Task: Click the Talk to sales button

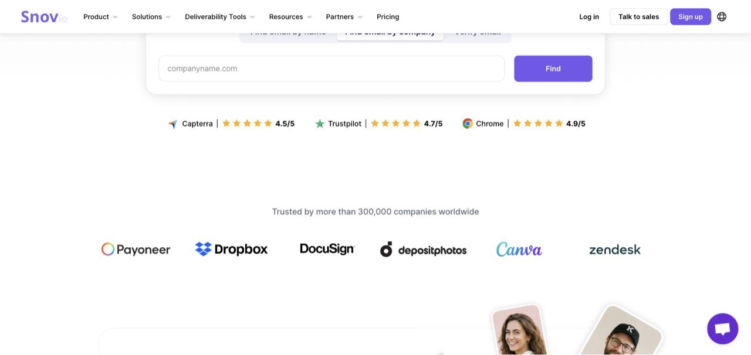Action: point(638,16)
